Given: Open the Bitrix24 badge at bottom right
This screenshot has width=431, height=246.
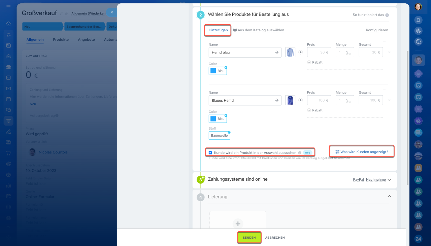Looking at the screenshot, I should 418,239.
